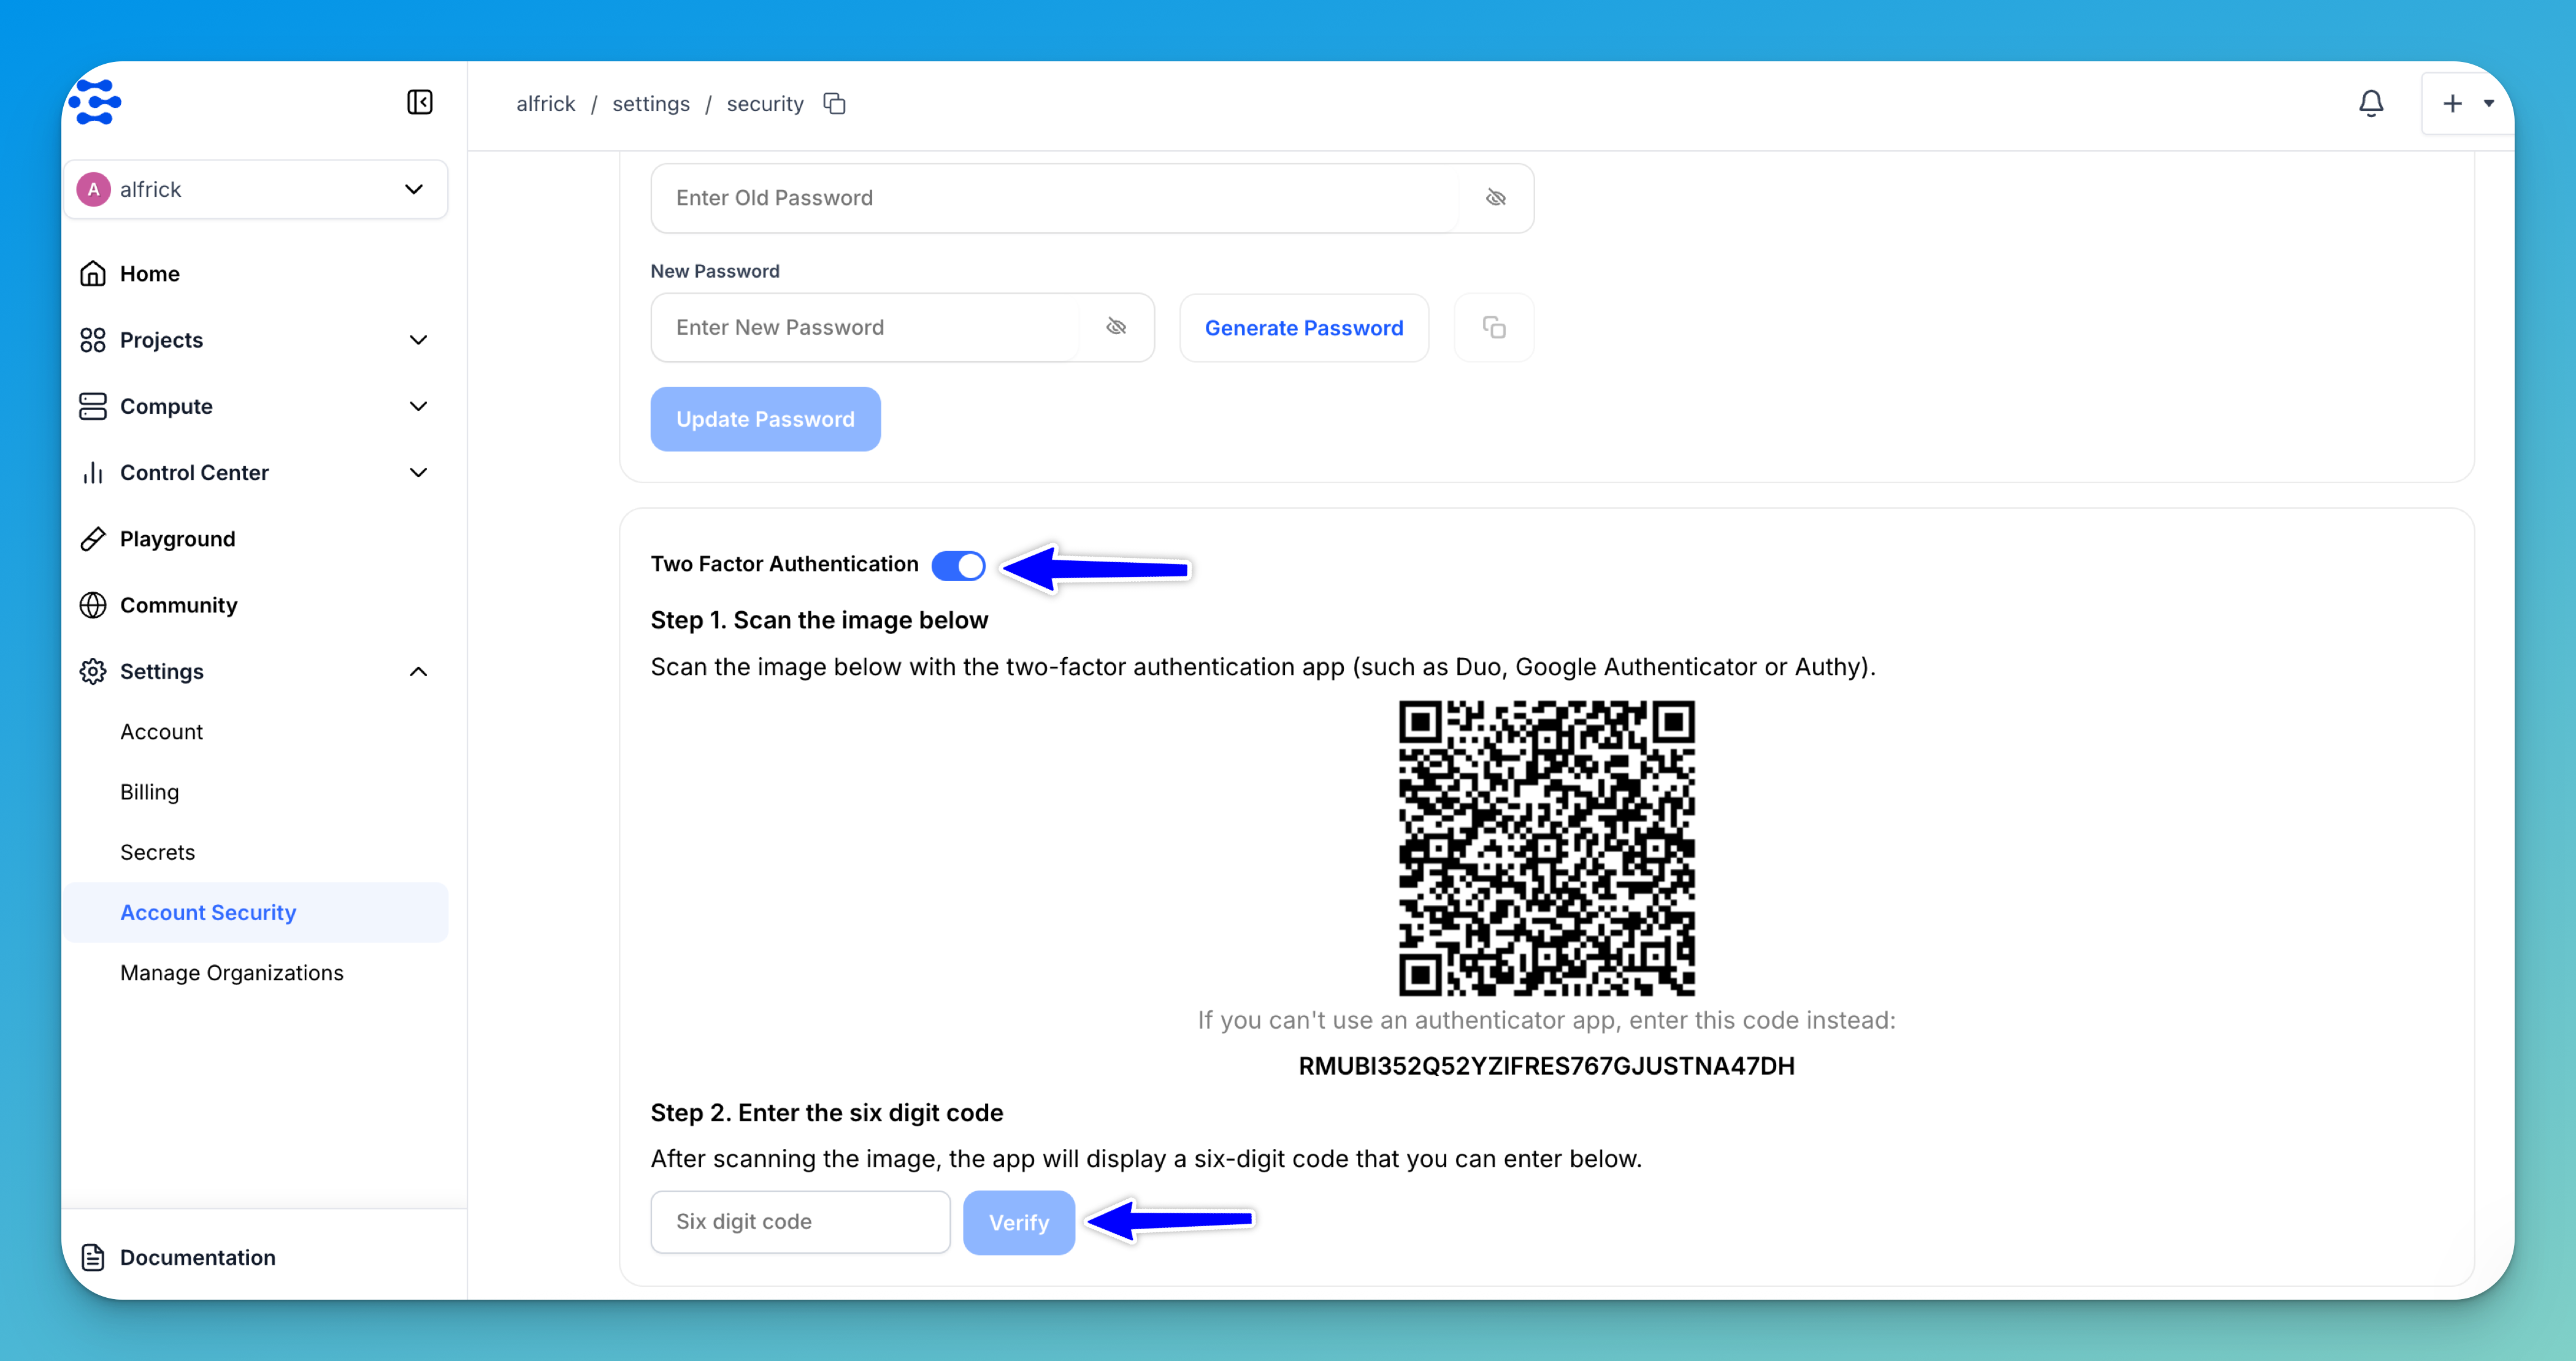Collapse the sidebar panel icon
The width and height of the screenshot is (2576, 1361).
click(x=419, y=102)
